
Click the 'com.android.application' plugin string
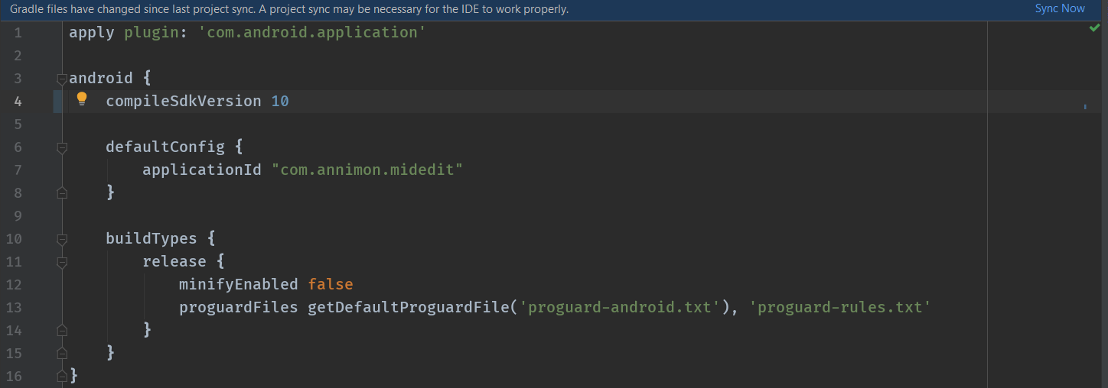pos(311,32)
